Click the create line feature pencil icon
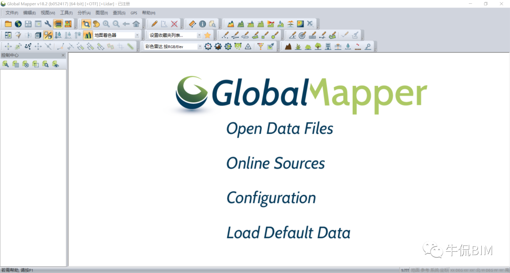 [235, 35]
